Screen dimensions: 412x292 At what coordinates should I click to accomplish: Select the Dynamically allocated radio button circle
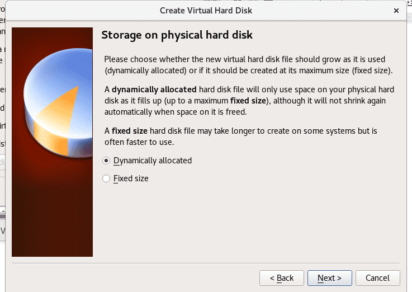[106, 161]
